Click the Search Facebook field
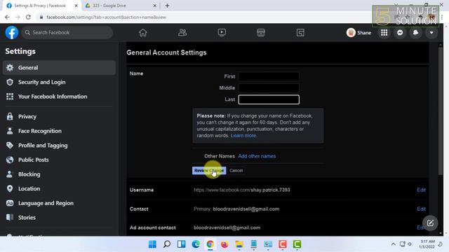 coord(67,33)
